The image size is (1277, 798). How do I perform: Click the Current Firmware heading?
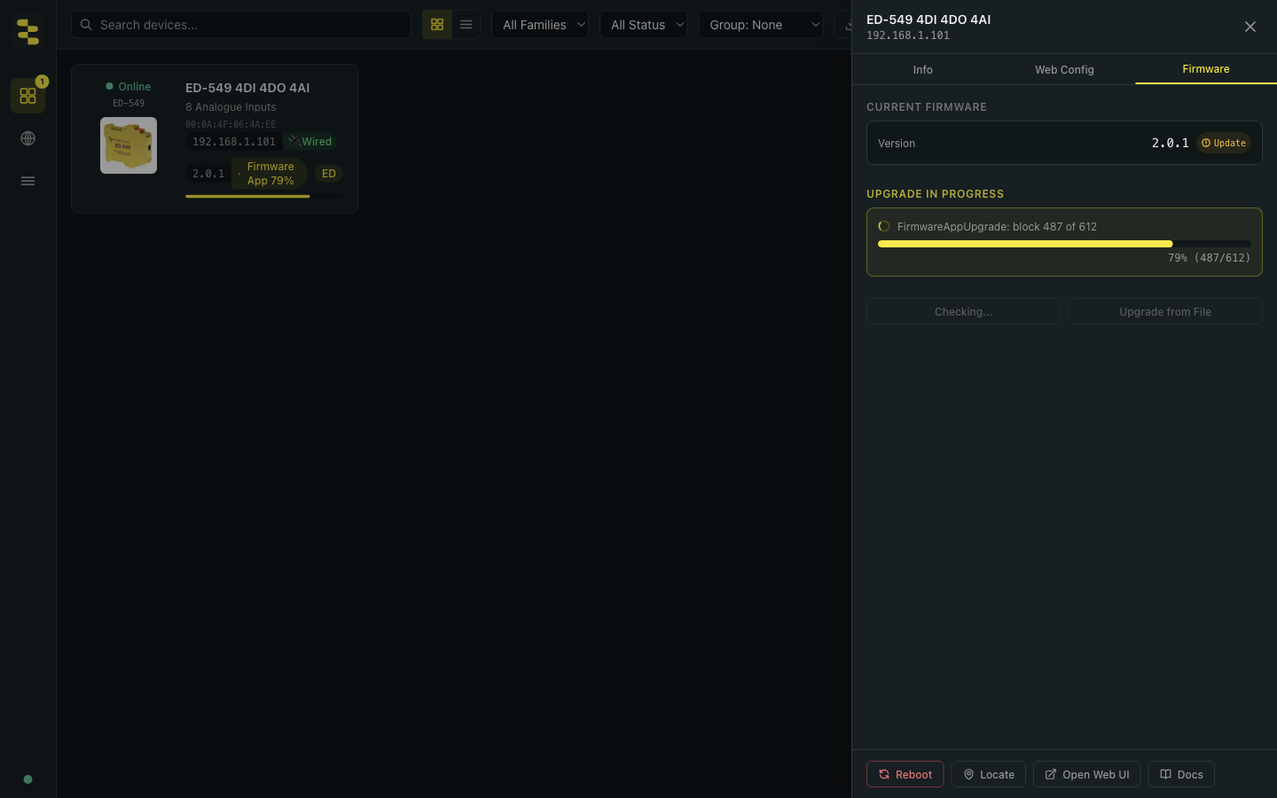(x=927, y=107)
